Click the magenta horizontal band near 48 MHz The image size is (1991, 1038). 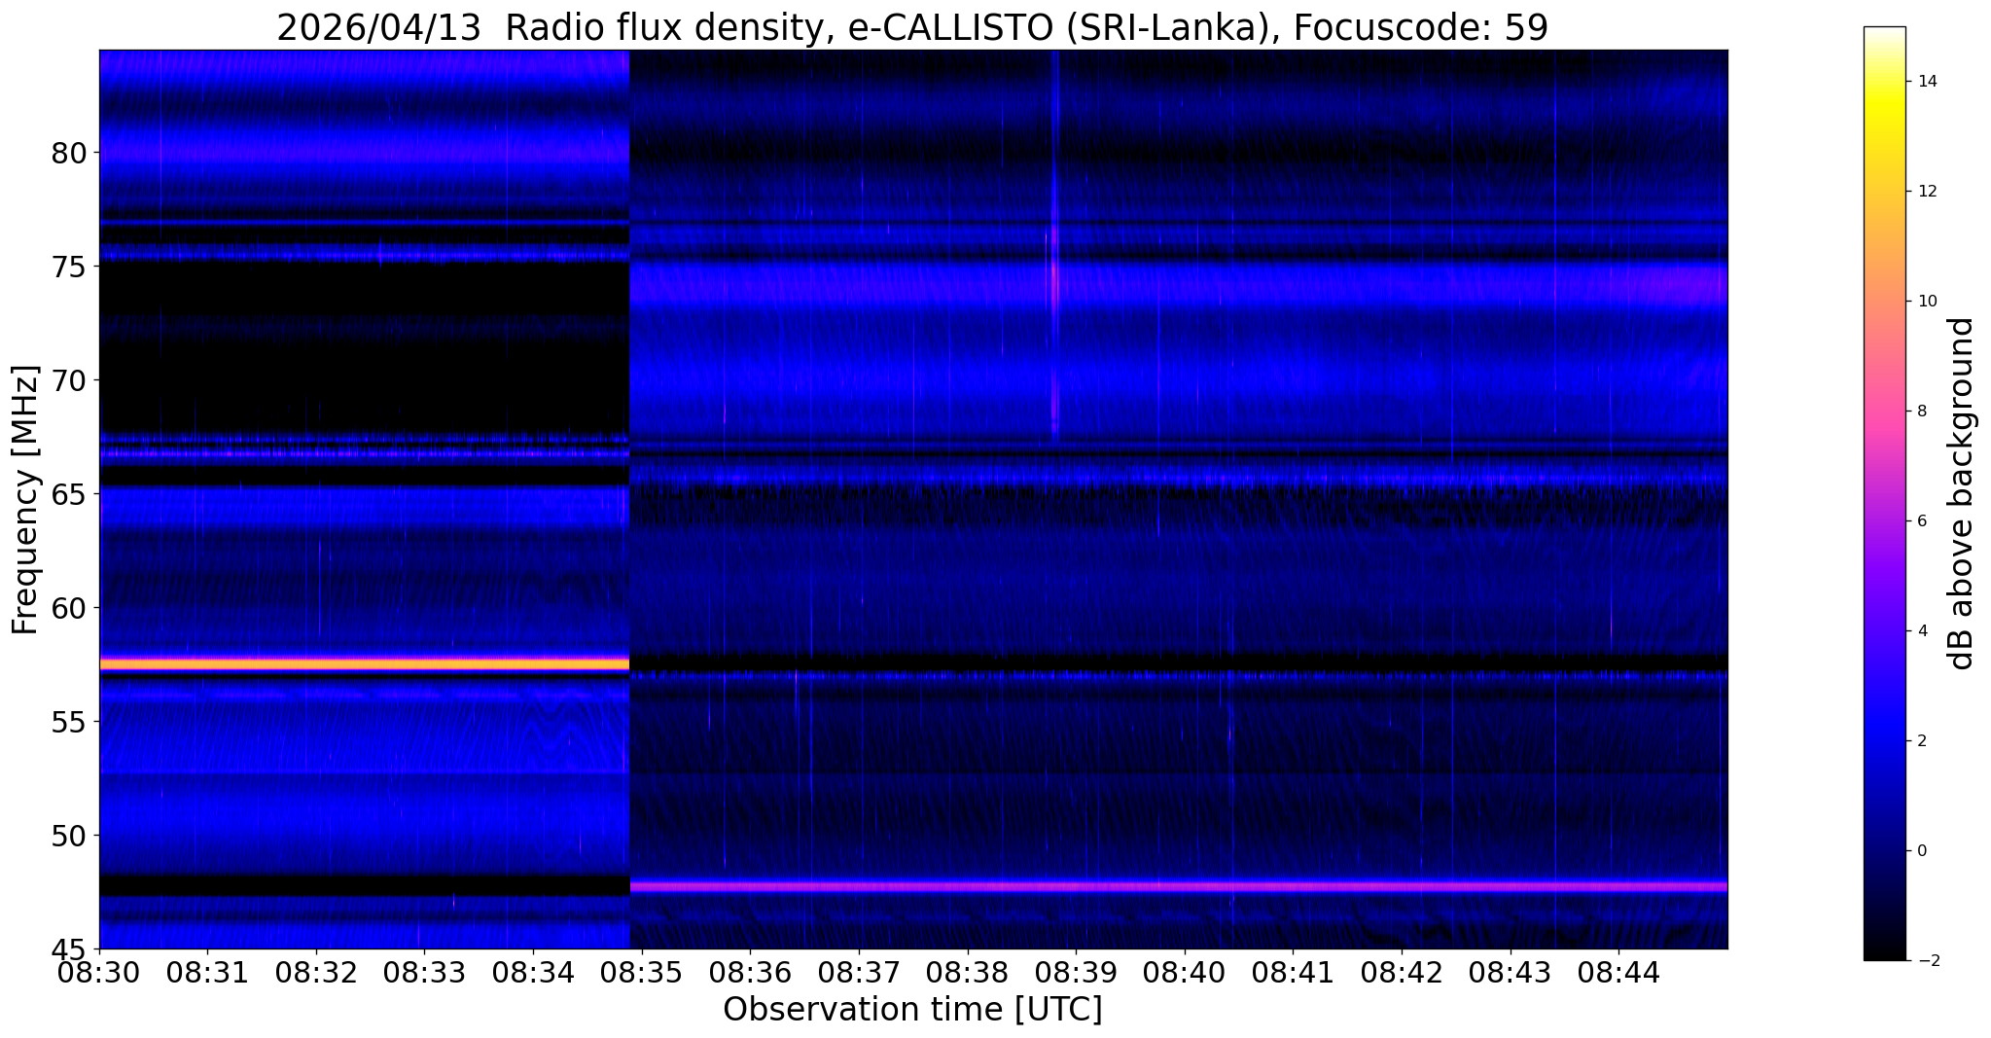point(1179,886)
